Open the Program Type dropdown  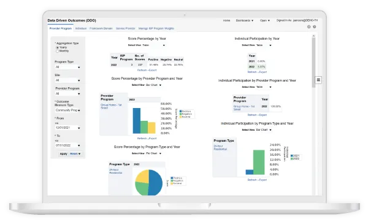coord(67,67)
